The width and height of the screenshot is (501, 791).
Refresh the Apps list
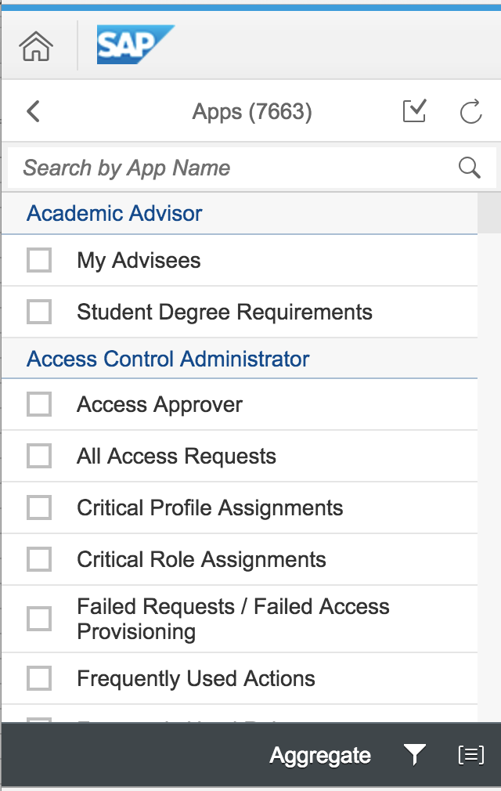pos(470,111)
